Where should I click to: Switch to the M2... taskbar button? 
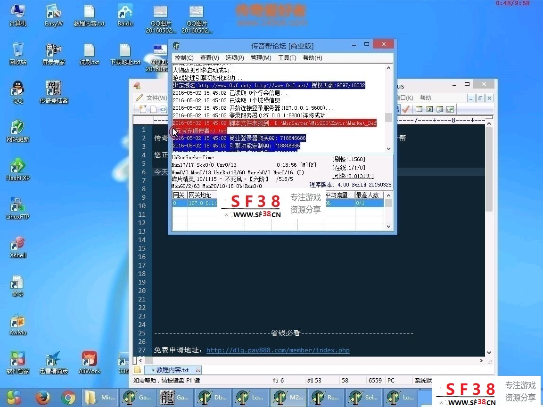289,397
